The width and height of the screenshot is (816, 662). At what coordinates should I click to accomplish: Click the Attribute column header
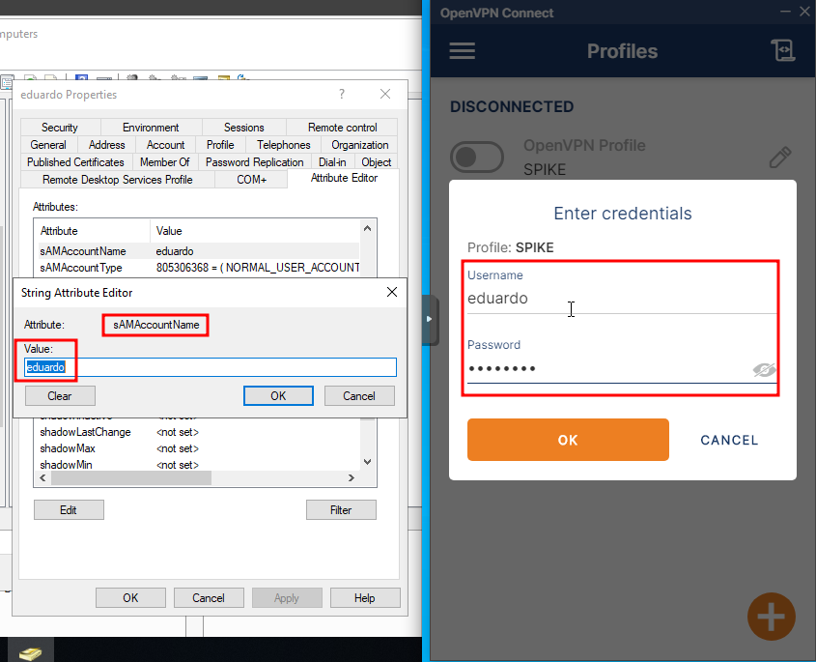pos(93,231)
